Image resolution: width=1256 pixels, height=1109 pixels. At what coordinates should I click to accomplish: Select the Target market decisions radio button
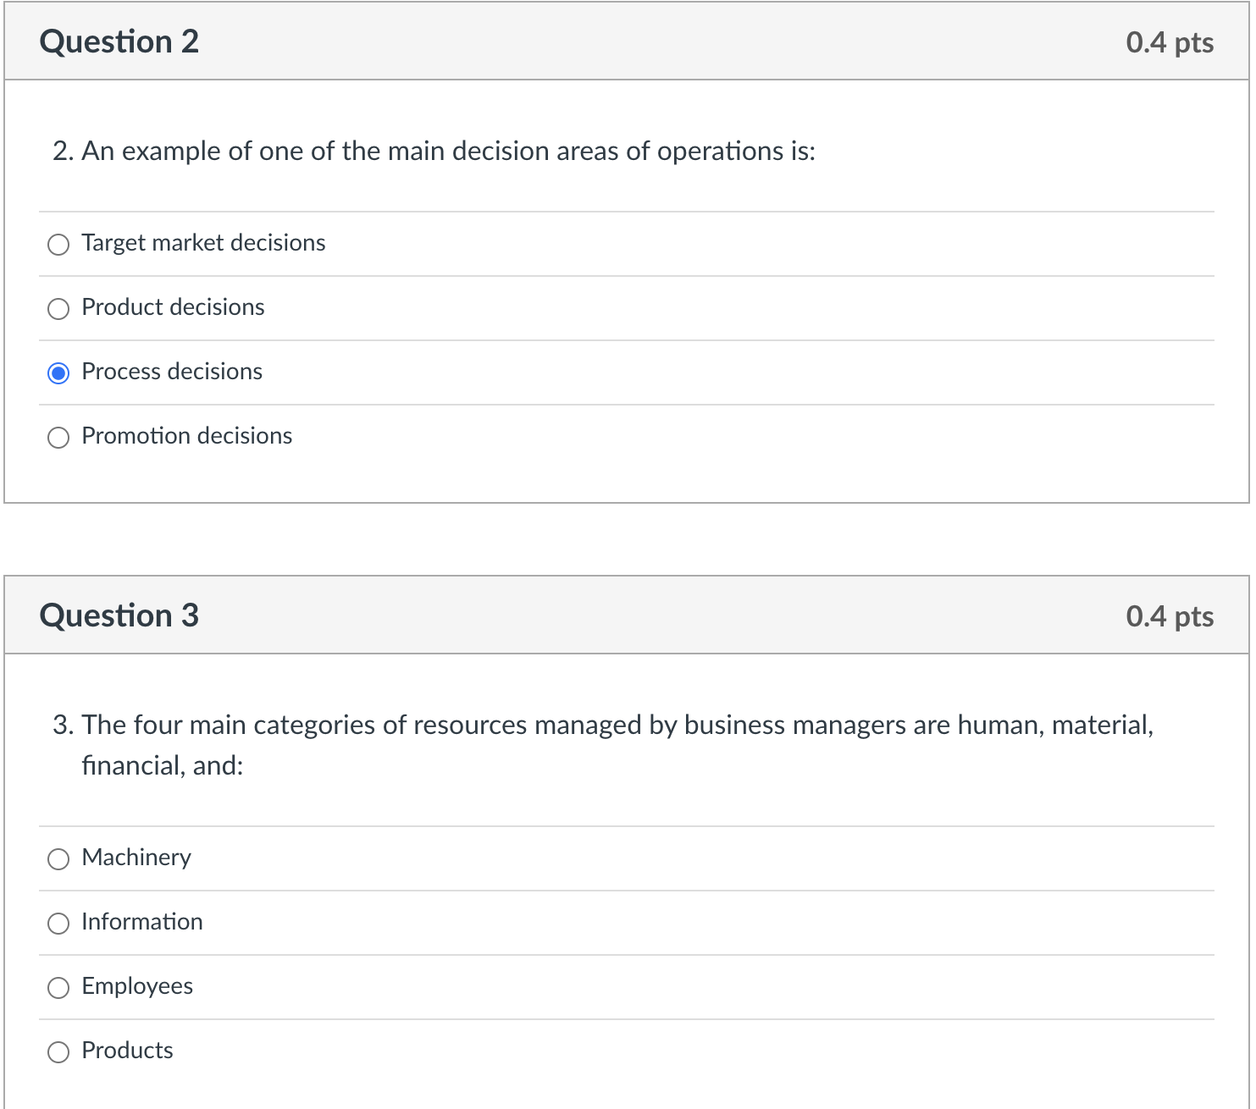58,245
